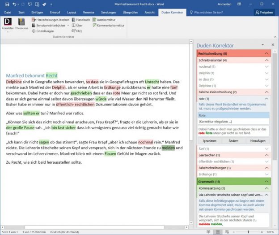Switch to the Einfügen tab
The height and width of the screenshot is (235, 279).
(37, 13)
